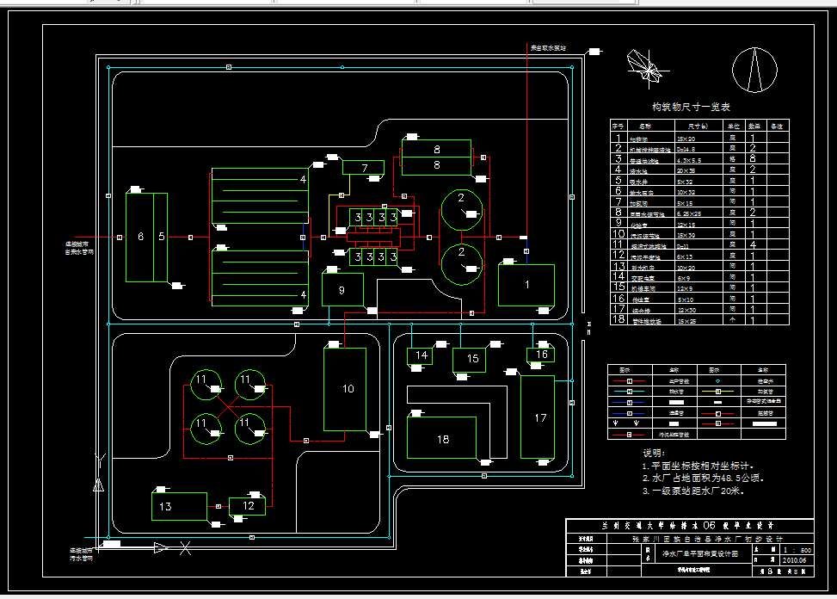
Task: Select structure block 7
Action: point(364,167)
